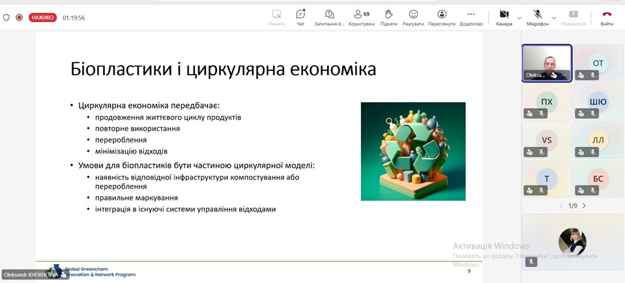This screenshot has width=625, height=283.
Task: Leave the meeting with Вийти
Action: tap(607, 18)
